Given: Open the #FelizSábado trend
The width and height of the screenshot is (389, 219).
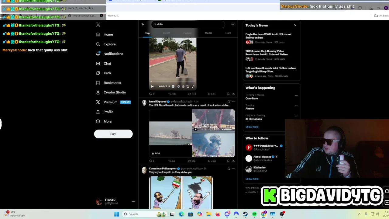Looking at the screenshot, I should (x=254, y=119).
